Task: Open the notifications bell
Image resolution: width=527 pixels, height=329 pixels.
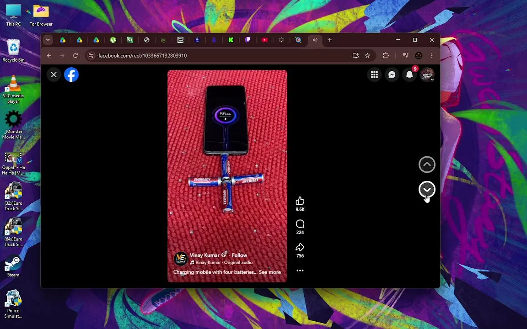Action: click(409, 74)
